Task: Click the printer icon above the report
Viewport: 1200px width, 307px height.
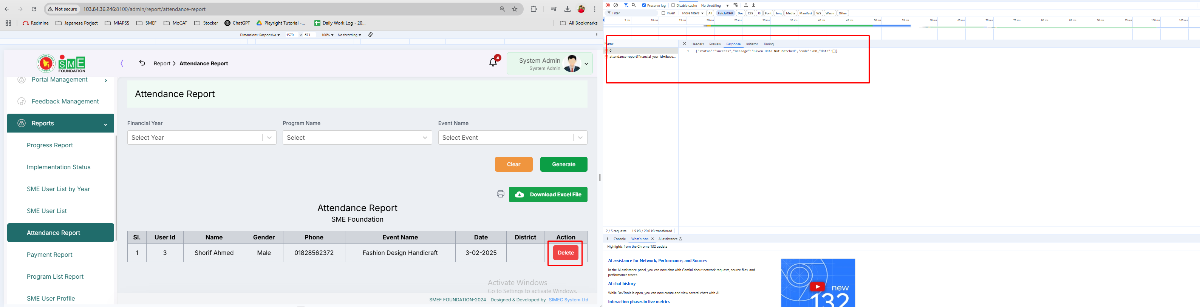Action: pos(500,194)
